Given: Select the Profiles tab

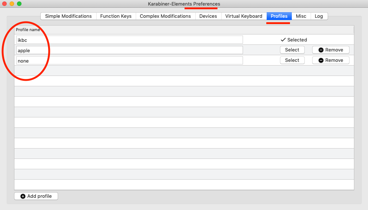Looking at the screenshot, I should (x=279, y=16).
